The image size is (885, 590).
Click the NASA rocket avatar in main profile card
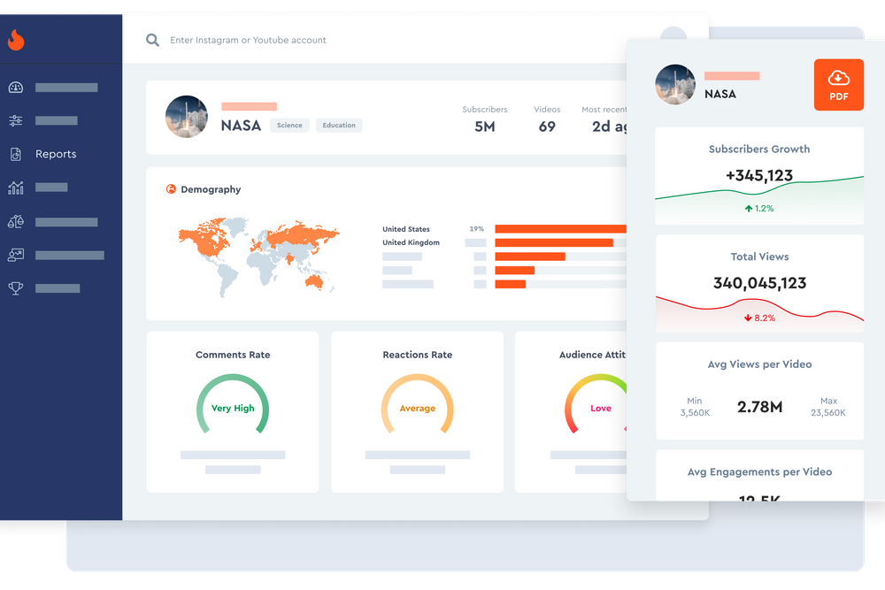click(x=186, y=117)
